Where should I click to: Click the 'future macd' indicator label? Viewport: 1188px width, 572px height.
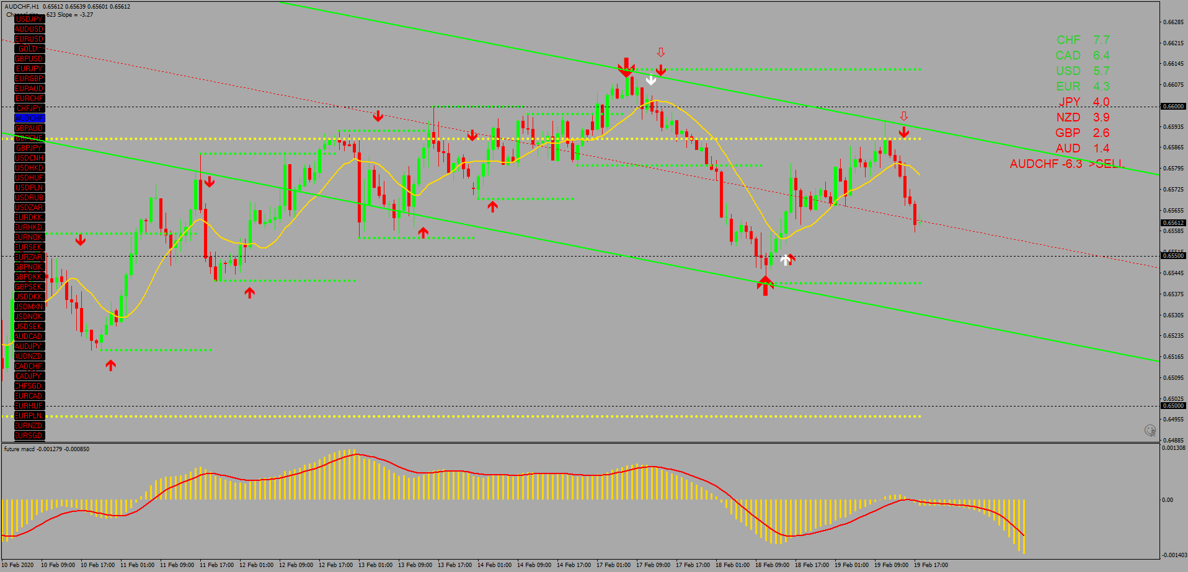[x=19, y=449]
